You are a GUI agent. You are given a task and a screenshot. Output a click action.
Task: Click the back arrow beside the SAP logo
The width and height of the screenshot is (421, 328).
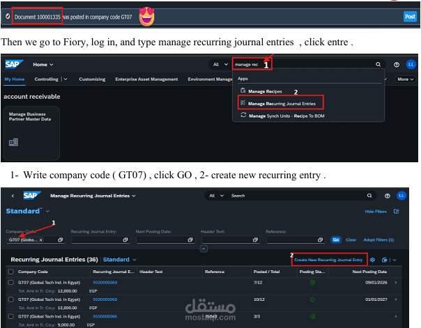click(x=13, y=196)
